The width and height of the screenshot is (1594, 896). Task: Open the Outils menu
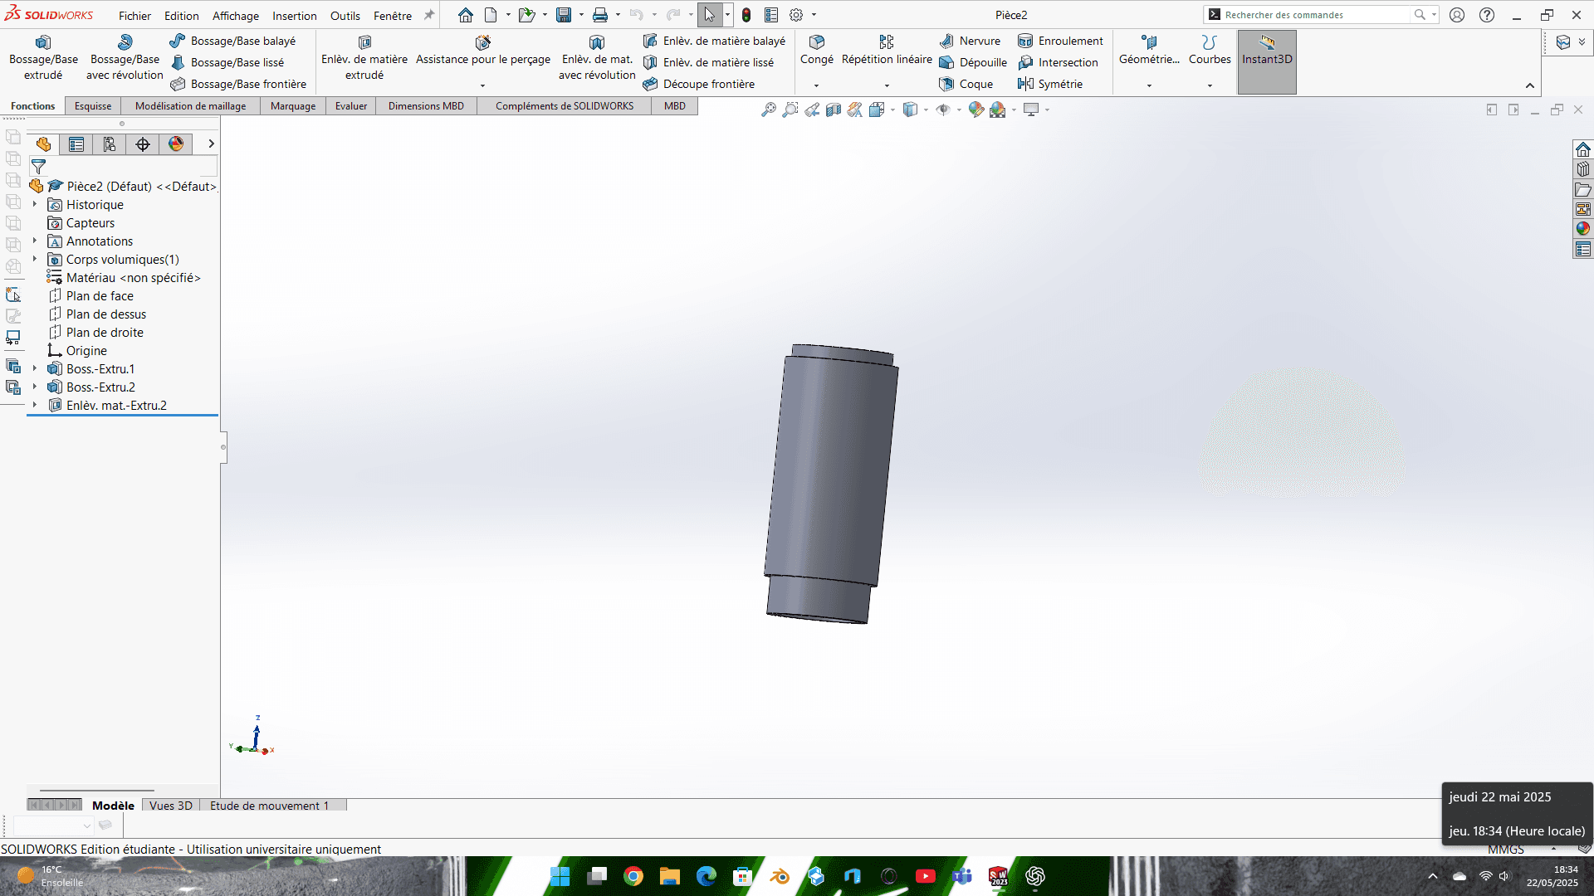tap(345, 16)
